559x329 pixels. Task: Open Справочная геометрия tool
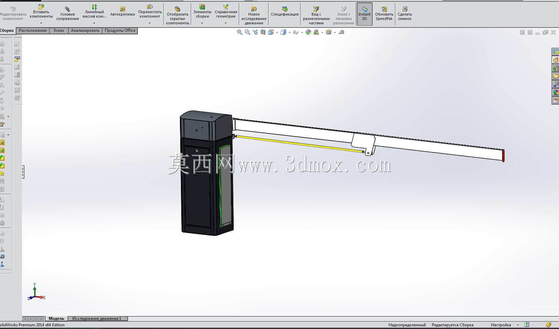click(x=226, y=12)
